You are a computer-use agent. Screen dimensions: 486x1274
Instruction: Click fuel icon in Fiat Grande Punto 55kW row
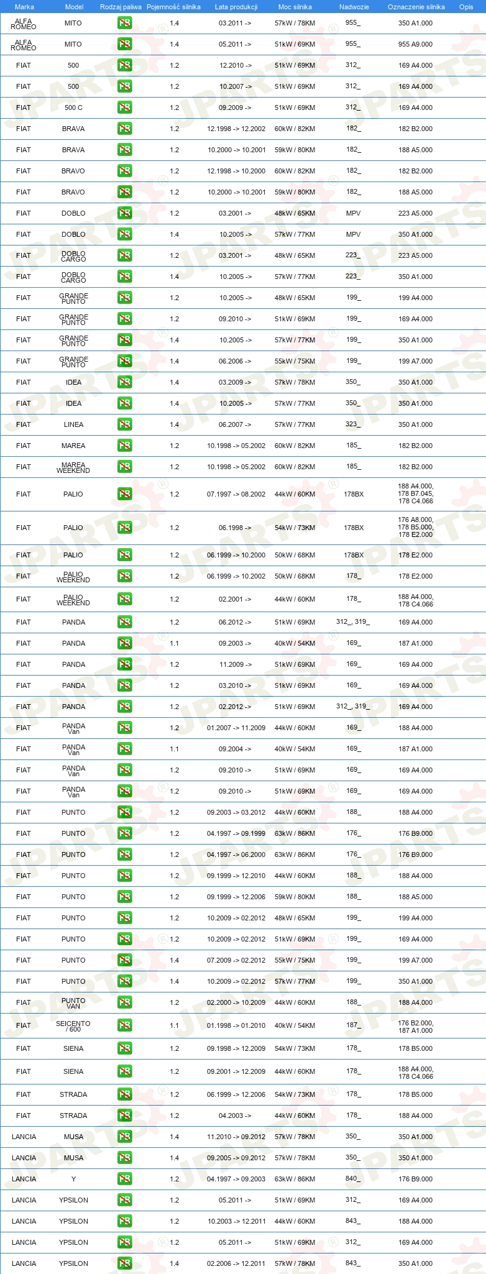(124, 361)
